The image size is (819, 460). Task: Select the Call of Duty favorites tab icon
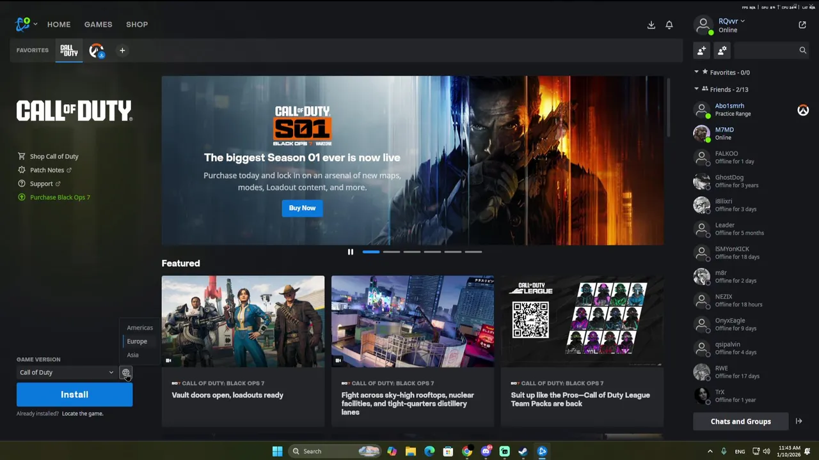pyautogui.click(x=69, y=50)
